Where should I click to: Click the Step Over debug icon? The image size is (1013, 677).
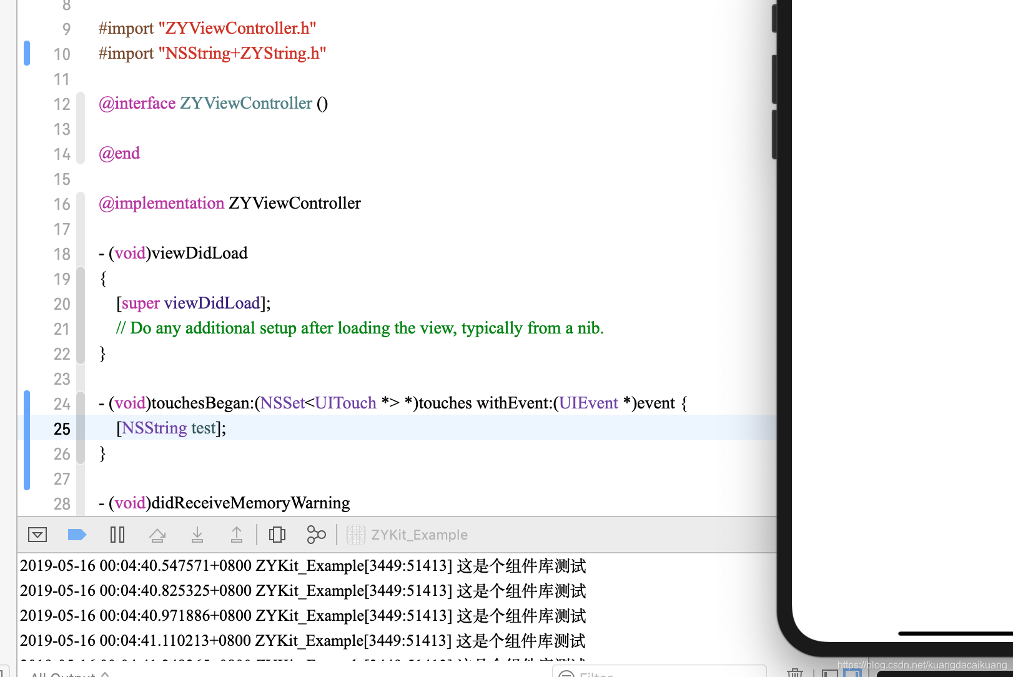(157, 535)
